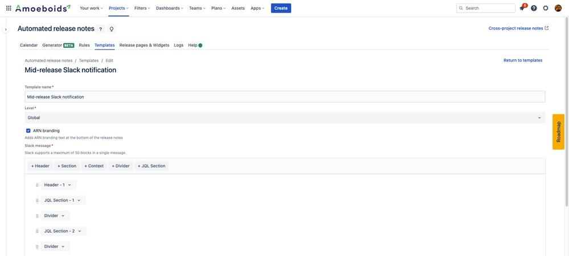This screenshot has width=569, height=256.
Task: Click the vertical page scrollbar
Action: click(567, 113)
